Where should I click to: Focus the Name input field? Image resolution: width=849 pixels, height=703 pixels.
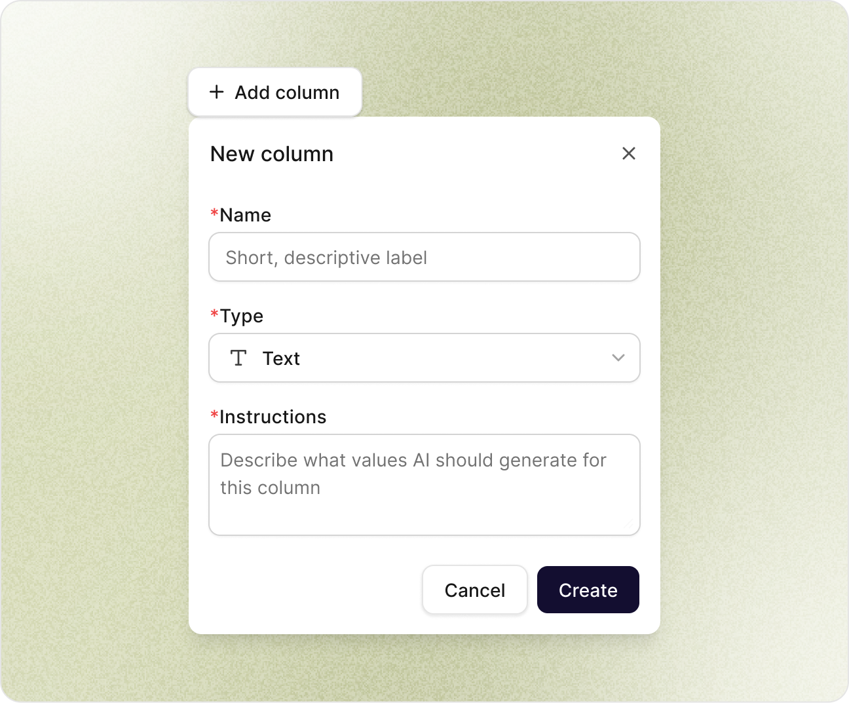click(x=424, y=257)
